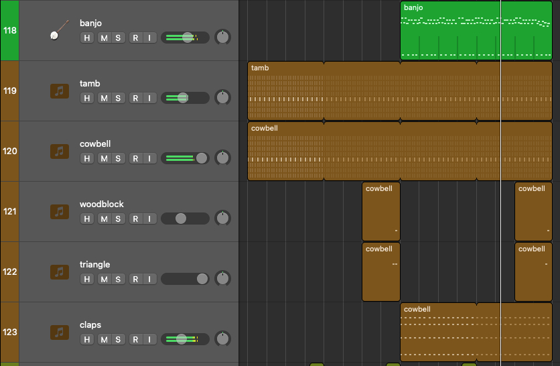This screenshot has width=560, height=366.
Task: Open the triangle track instrument icon
Action: click(x=60, y=271)
